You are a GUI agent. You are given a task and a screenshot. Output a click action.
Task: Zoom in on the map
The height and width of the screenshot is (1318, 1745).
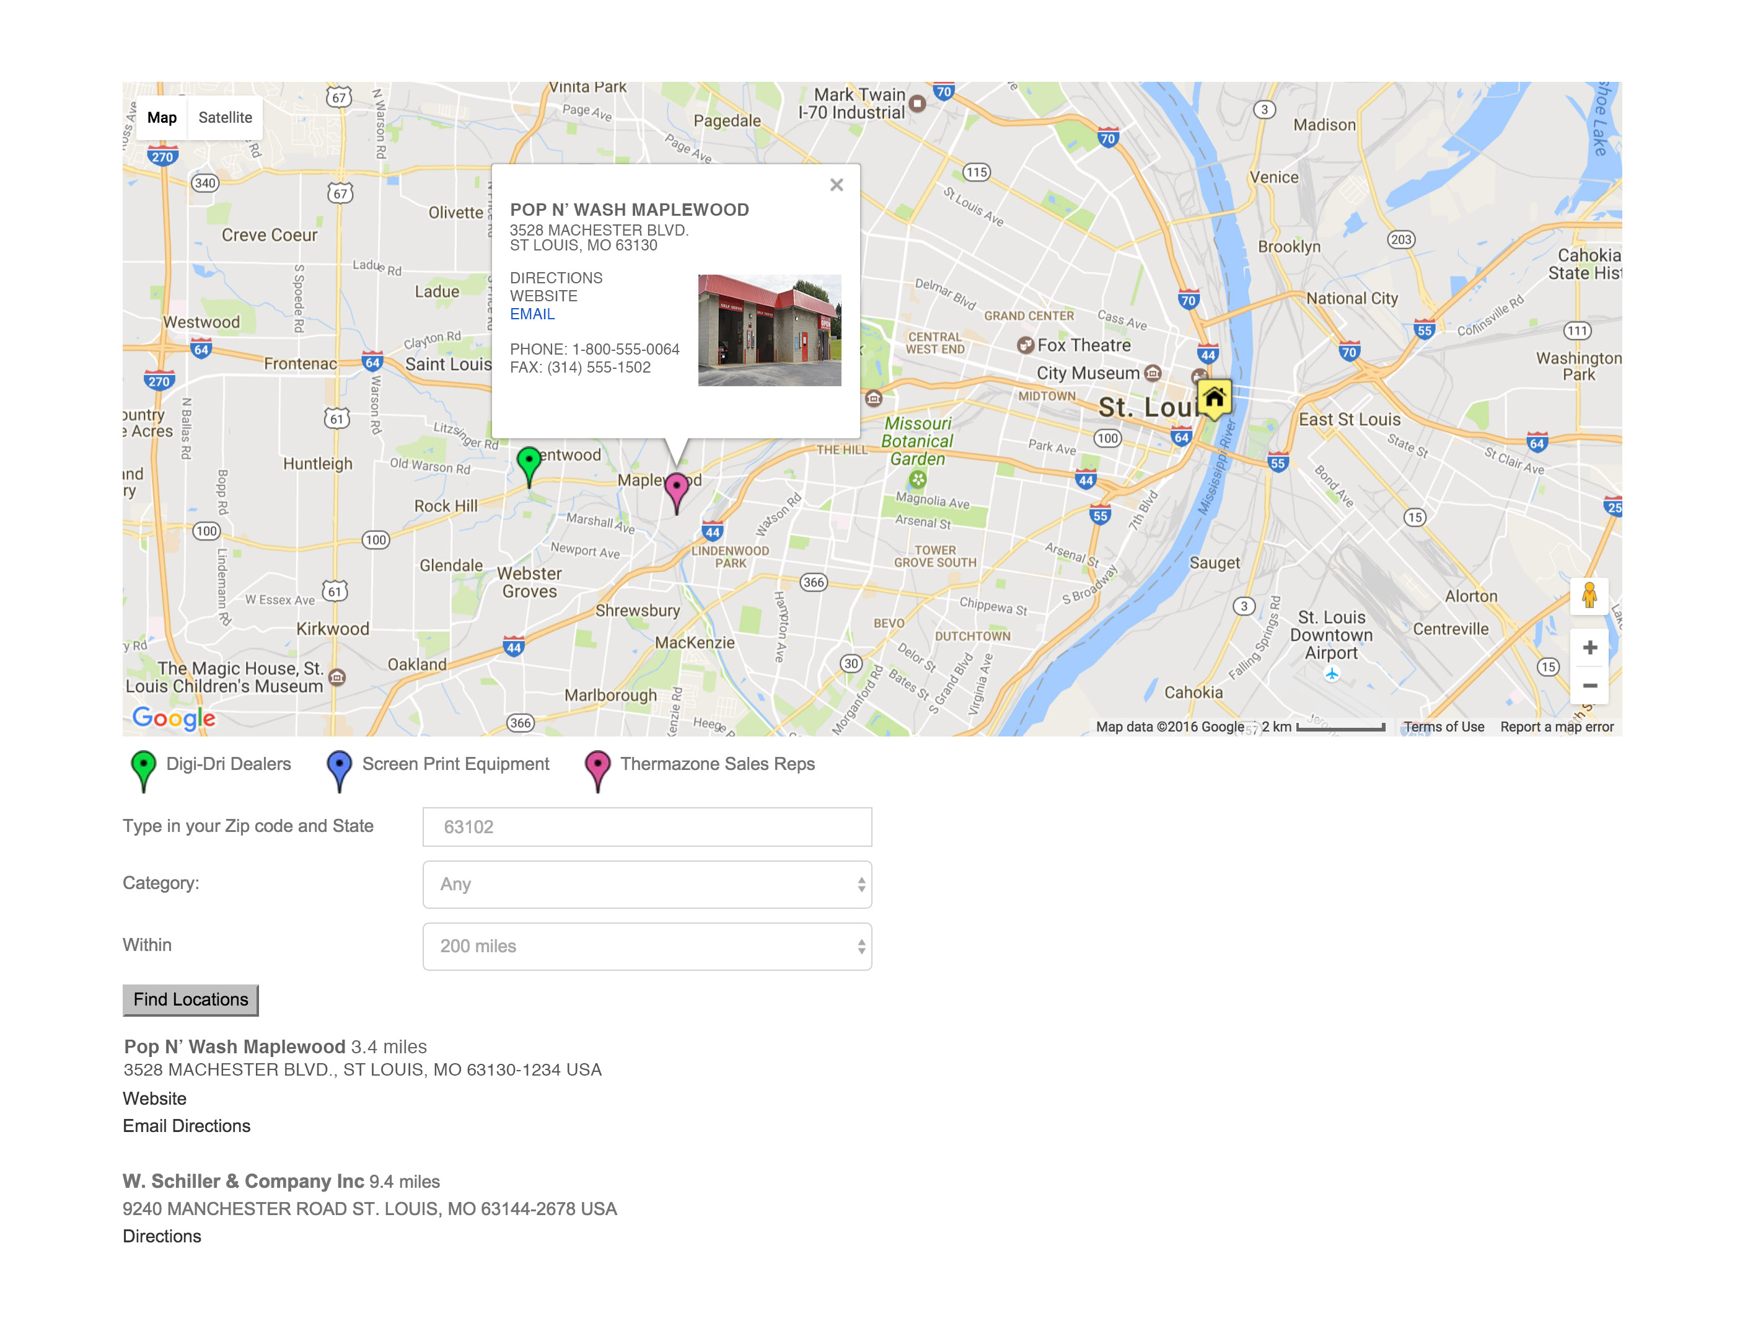click(x=1589, y=648)
